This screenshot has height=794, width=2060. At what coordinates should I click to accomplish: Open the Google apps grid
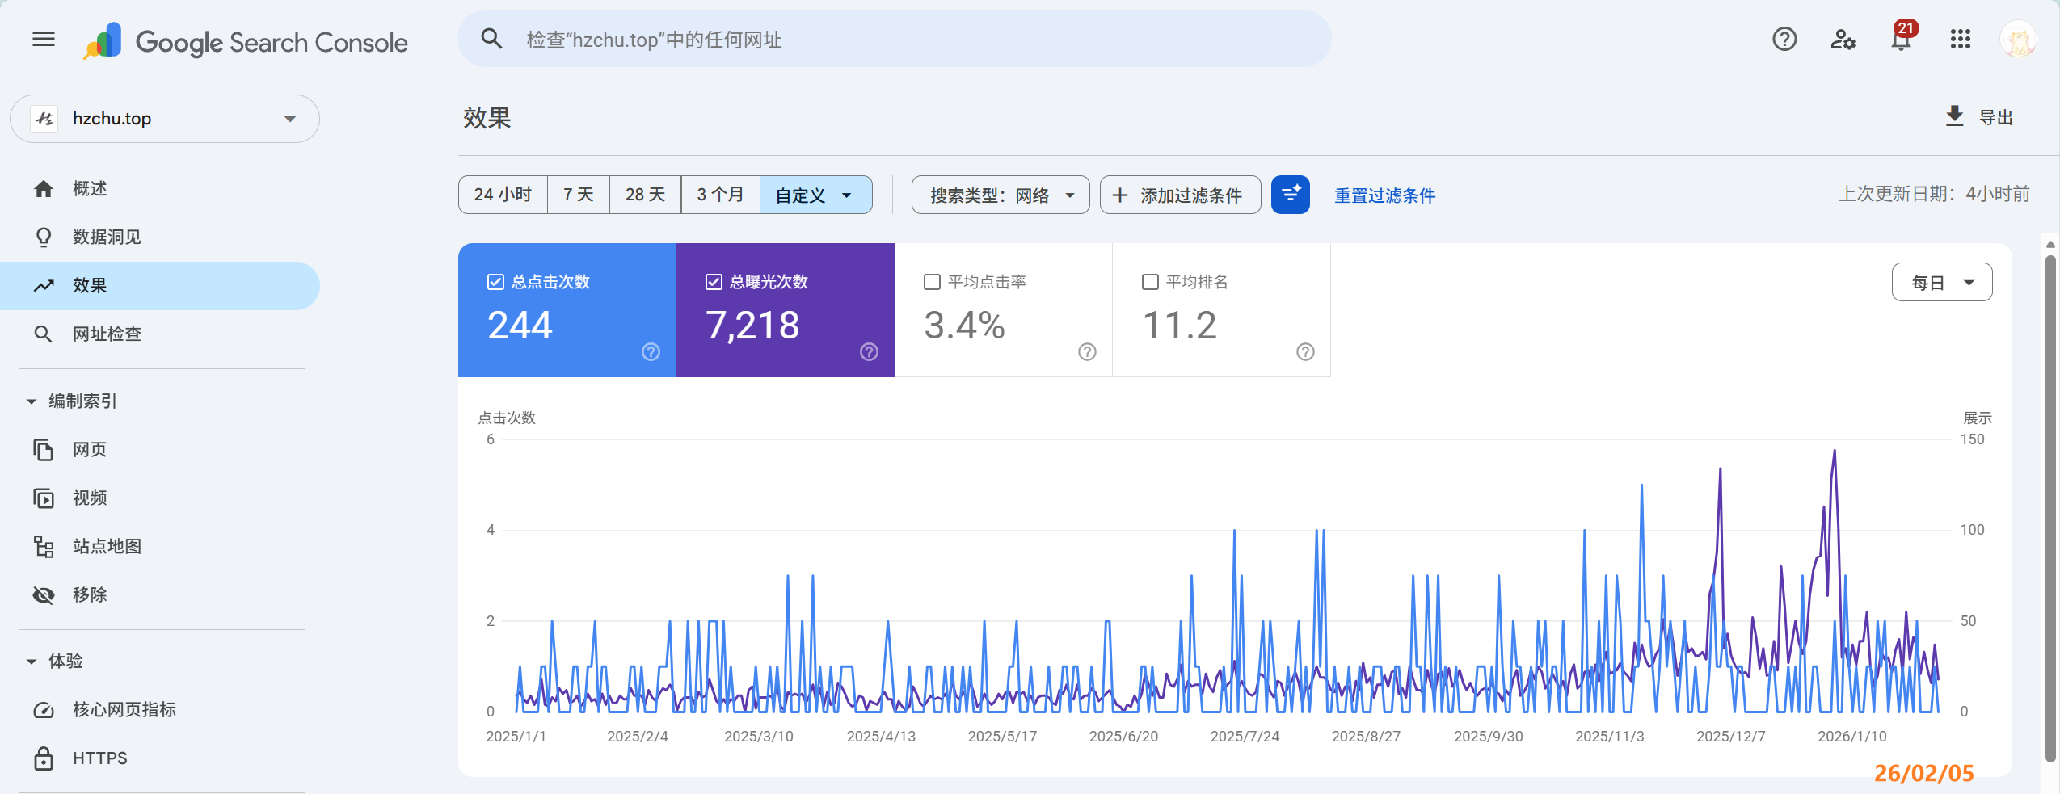click(1961, 39)
